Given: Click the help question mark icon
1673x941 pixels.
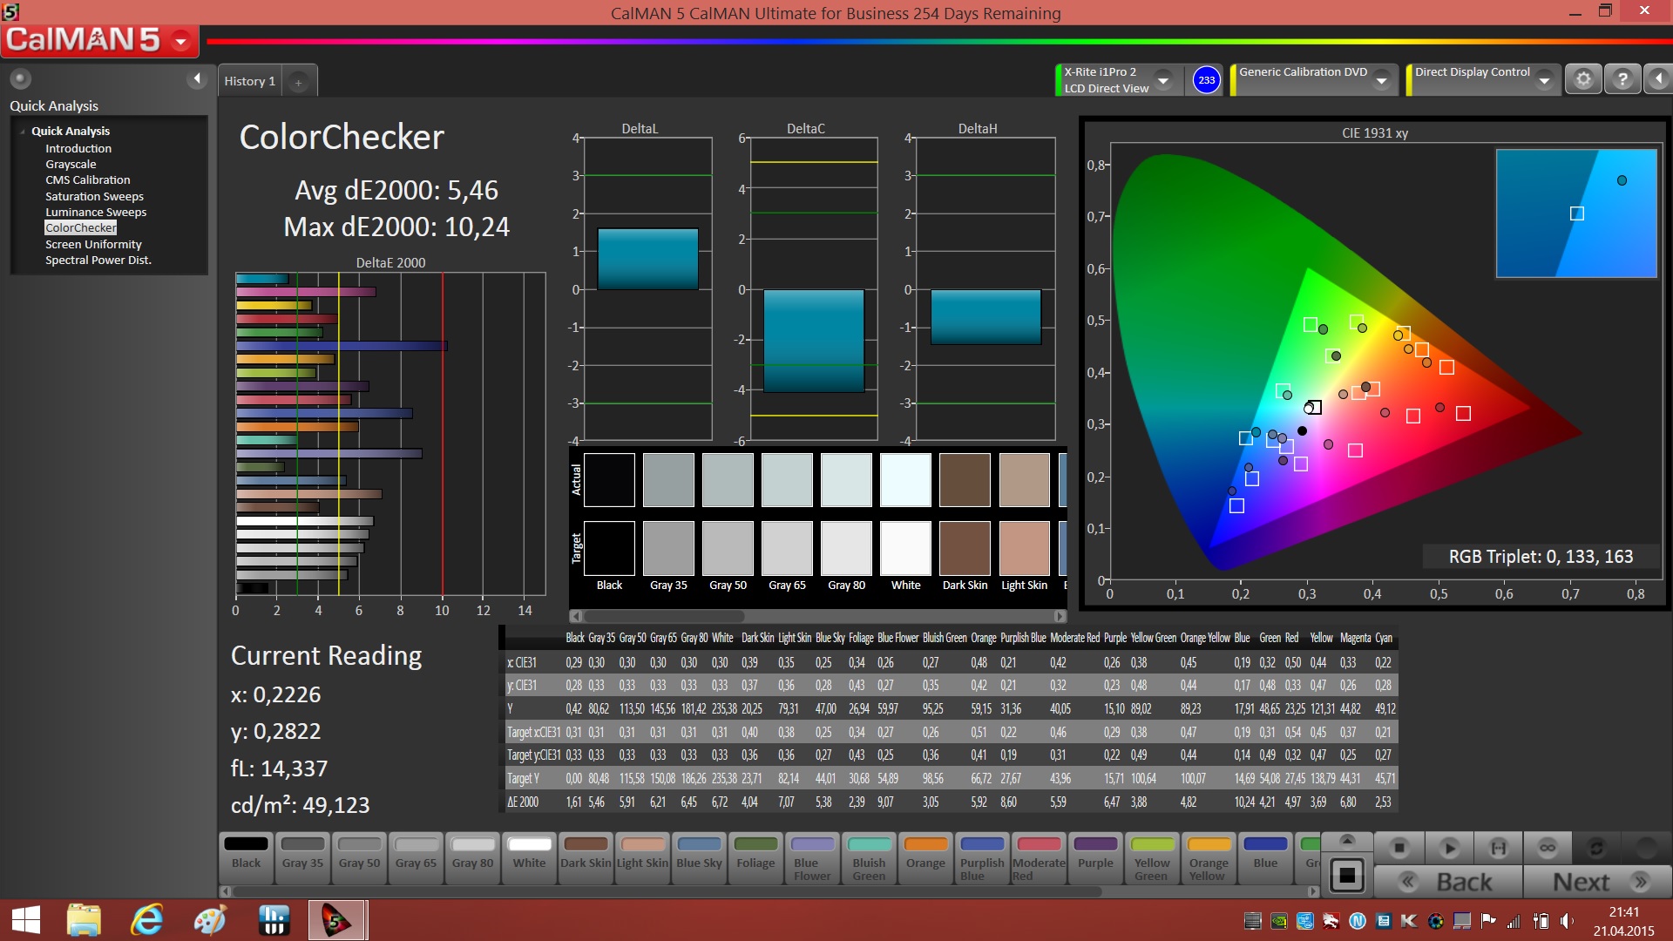Looking at the screenshot, I should pos(1622,79).
